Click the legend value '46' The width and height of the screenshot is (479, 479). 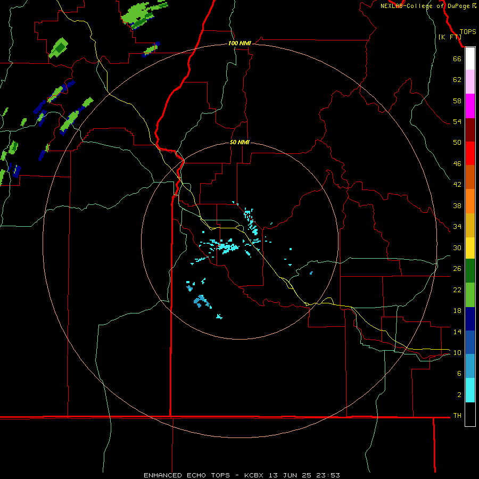tap(457, 164)
